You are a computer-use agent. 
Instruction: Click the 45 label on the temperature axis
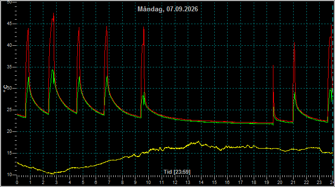[9, 24]
